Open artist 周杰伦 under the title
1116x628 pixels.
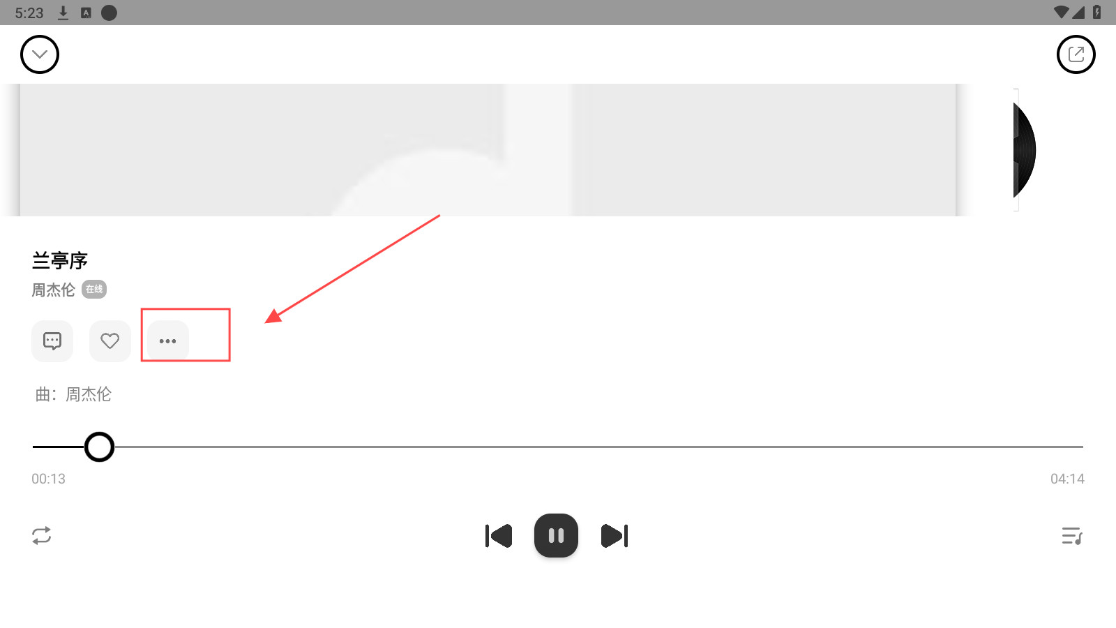click(x=53, y=290)
